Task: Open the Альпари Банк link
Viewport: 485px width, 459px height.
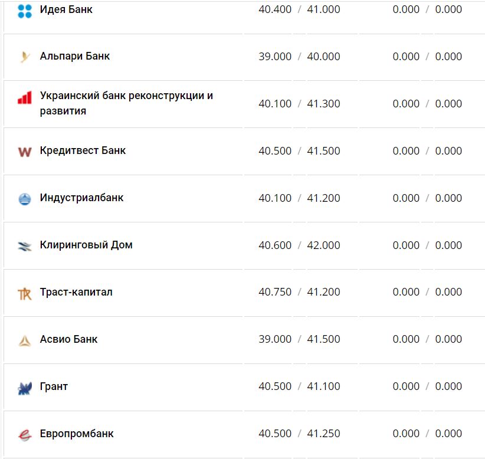Action: pos(75,56)
